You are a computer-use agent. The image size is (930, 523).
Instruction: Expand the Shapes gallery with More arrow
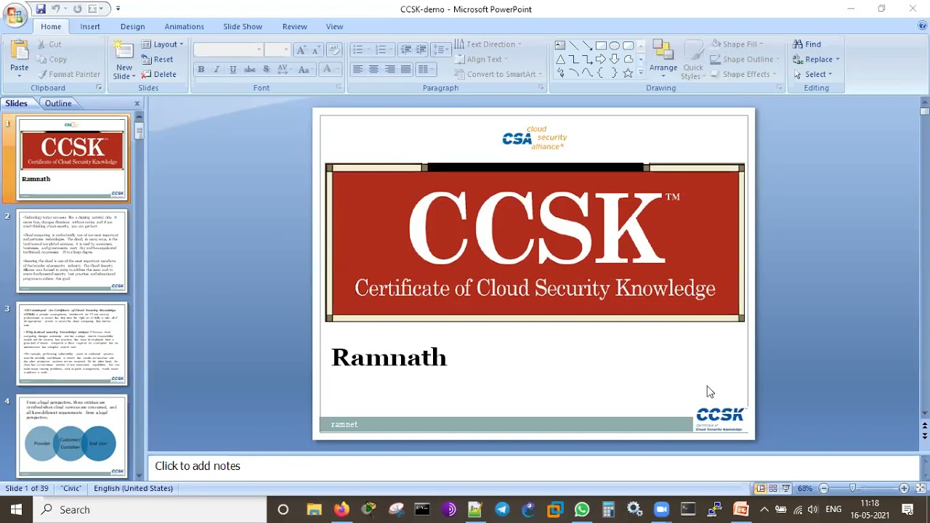640,73
